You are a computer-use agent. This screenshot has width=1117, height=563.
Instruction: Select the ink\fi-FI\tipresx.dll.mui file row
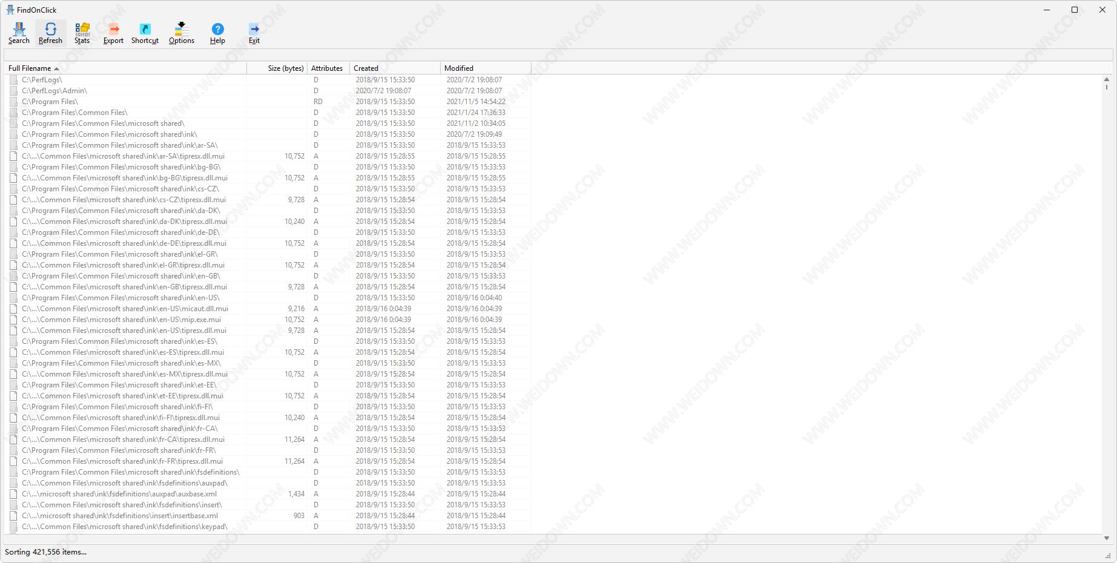[268, 418]
